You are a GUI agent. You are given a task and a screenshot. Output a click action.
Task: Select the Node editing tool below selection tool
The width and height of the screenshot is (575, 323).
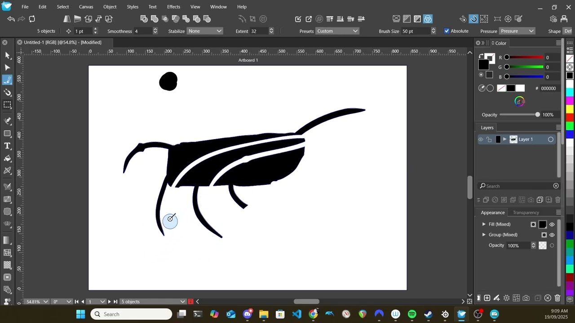7,67
